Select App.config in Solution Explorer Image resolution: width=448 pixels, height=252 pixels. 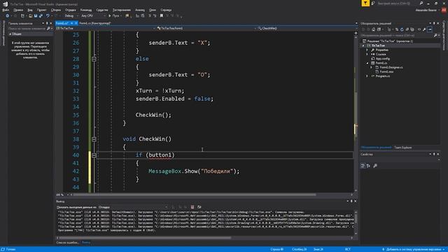383,59
